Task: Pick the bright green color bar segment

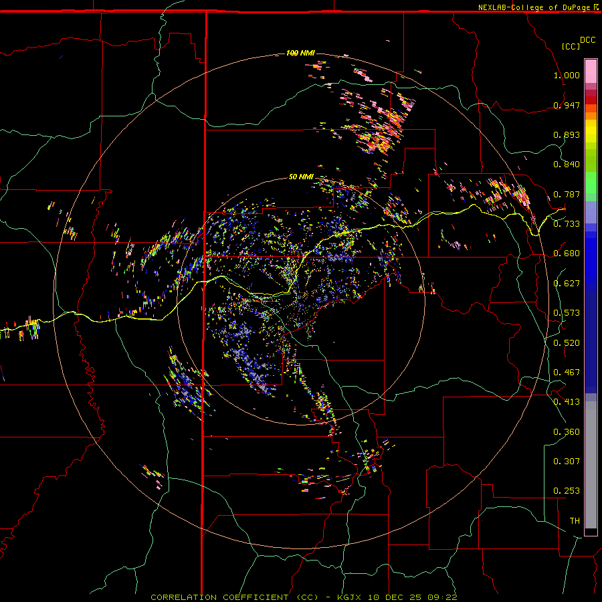Action: tap(591, 183)
